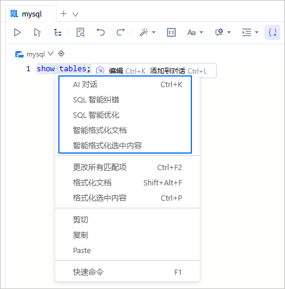
Task: Expand the Aa case dropdown arrow
Action: (201, 32)
